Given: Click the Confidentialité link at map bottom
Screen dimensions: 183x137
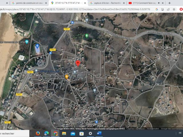Looking at the screenshot, I should (x=153, y=129).
